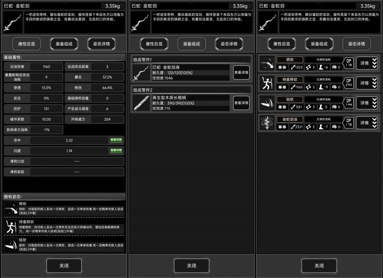
Task: Select 轻砍 stance icon in owned stances list
Action: pyautogui.click(x=11, y=245)
